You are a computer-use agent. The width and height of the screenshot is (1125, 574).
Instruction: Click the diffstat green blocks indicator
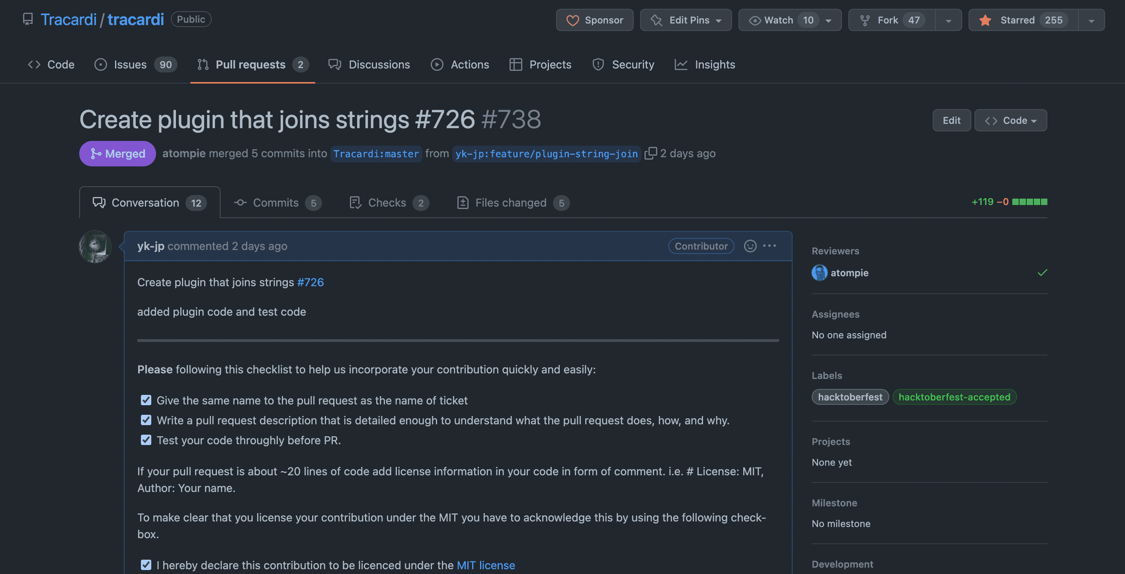[x=1030, y=202]
